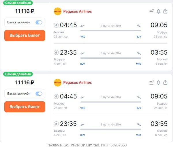Click Pegasus logo in second ticket
Image resolution: width=173 pixels, height=147 pixels.
point(58,83)
